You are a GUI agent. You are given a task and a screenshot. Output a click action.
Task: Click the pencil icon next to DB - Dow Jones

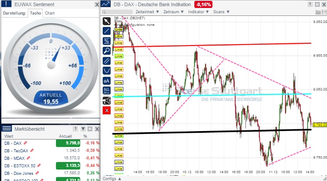point(37,173)
